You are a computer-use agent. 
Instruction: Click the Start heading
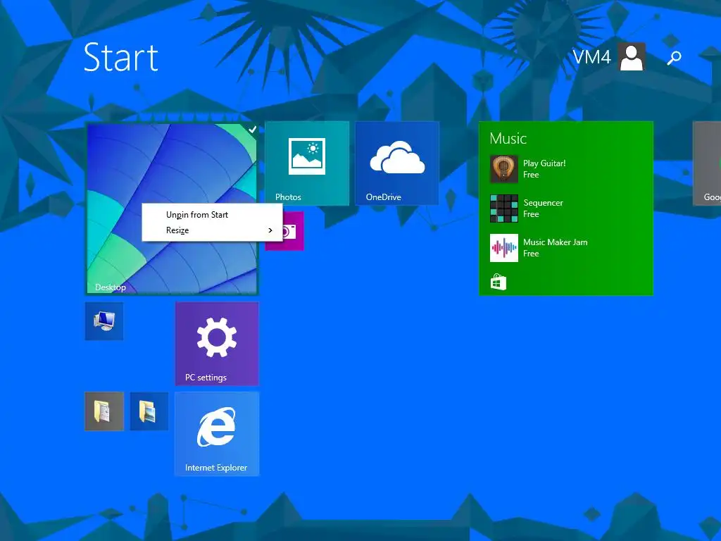(121, 57)
